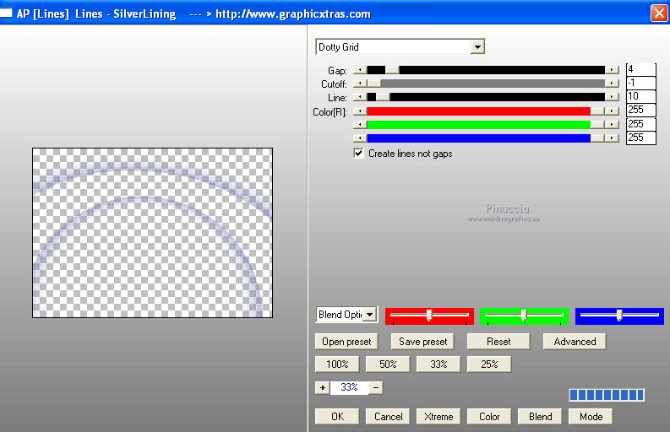Screen dimensions: 670x432
Task: Click the Cutoff value field
Action: coord(641,83)
